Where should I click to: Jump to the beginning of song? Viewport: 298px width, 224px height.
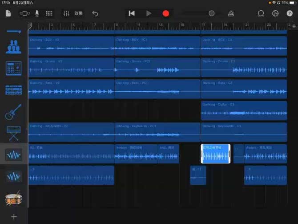pyautogui.click(x=132, y=13)
